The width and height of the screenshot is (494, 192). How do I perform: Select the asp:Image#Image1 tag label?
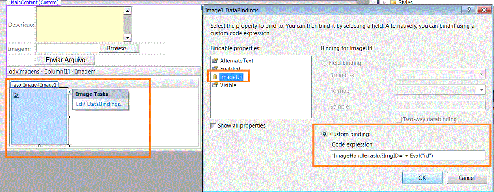[x=35, y=85]
